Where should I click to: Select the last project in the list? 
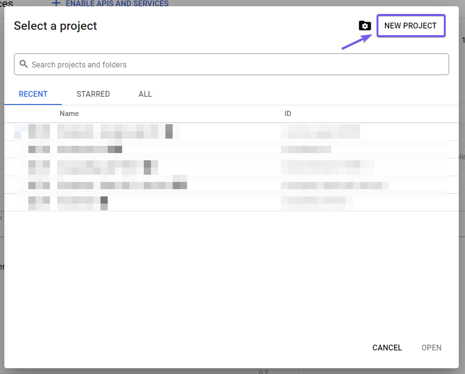[192, 202]
